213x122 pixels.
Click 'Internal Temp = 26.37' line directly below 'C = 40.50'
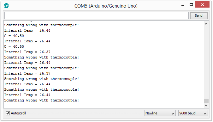click(27, 52)
